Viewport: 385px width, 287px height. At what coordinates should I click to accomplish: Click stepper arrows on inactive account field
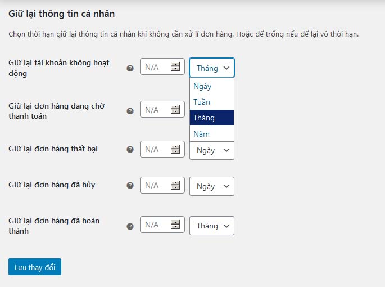click(x=175, y=66)
